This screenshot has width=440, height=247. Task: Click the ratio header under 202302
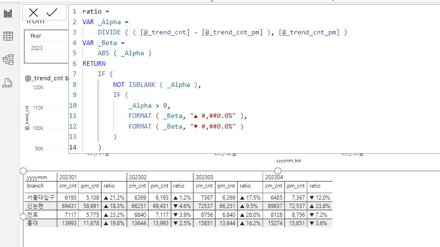(x=179, y=186)
